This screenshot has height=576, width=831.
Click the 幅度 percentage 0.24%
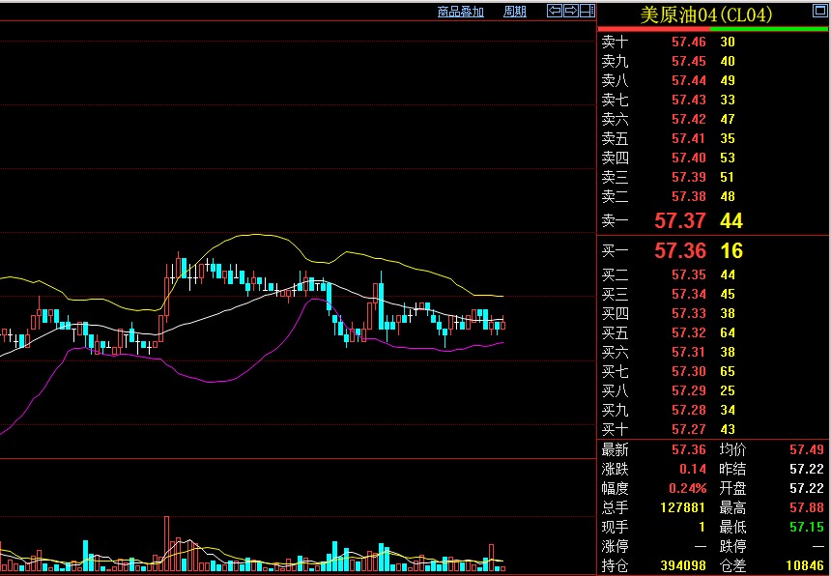(x=687, y=488)
